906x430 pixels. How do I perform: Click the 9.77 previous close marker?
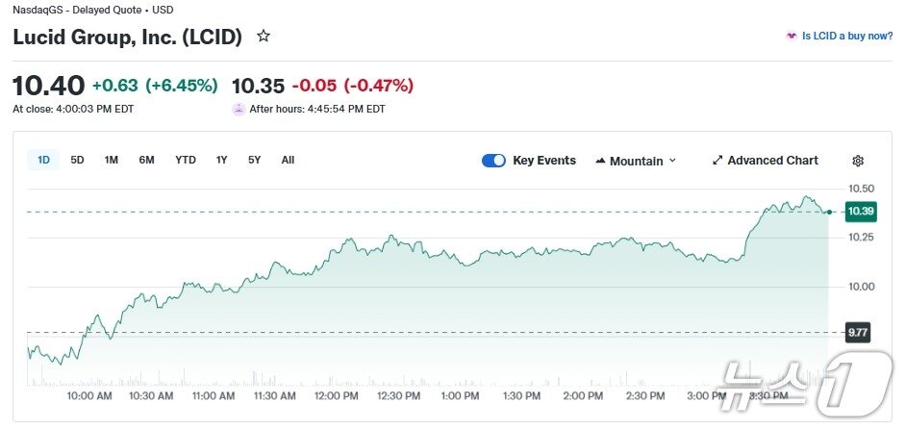pos(858,333)
